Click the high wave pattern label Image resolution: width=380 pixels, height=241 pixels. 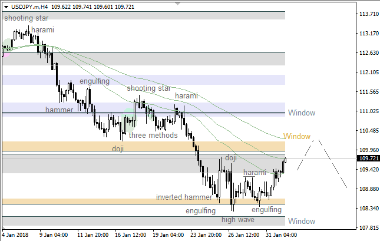[238, 220]
